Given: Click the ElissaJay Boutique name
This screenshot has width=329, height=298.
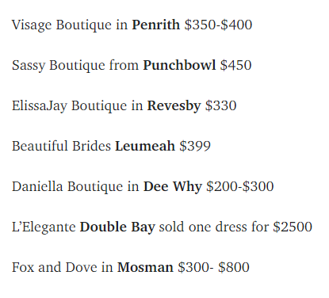Looking at the screenshot, I should click(x=69, y=106).
